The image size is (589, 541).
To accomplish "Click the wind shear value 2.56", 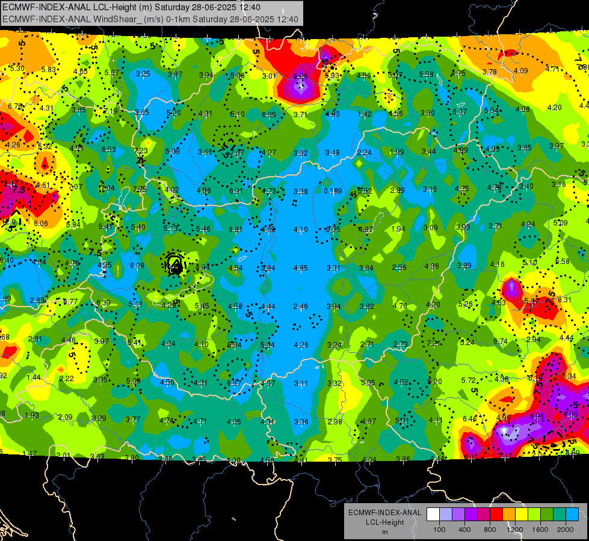I will tap(399, 267).
